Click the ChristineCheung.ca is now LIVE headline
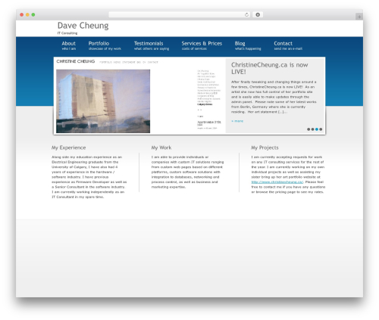 [269, 68]
